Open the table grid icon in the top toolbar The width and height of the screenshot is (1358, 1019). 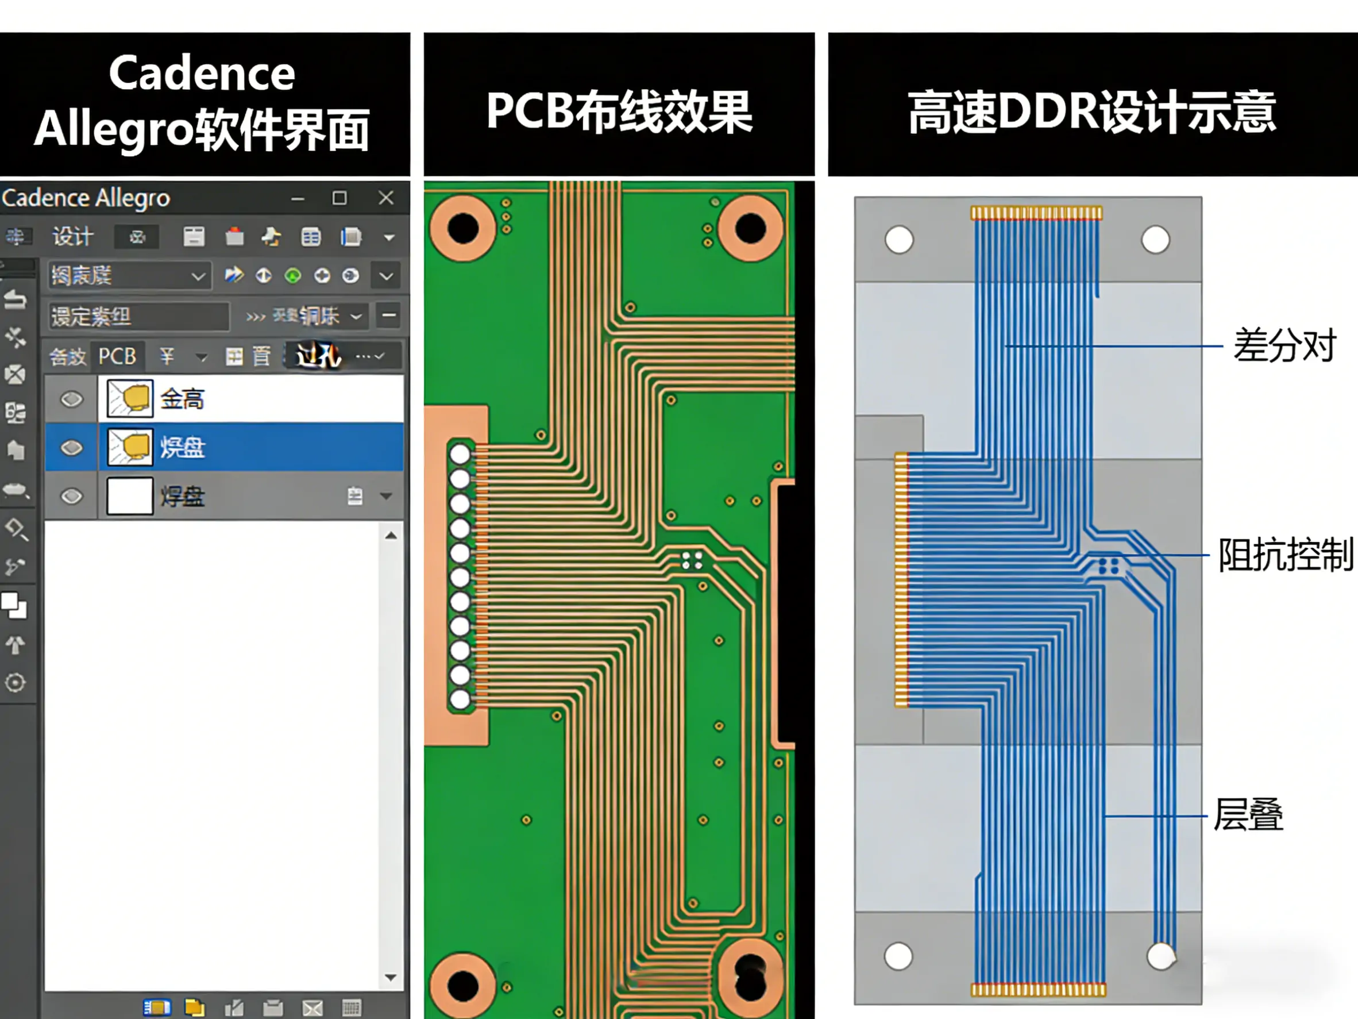(x=311, y=237)
